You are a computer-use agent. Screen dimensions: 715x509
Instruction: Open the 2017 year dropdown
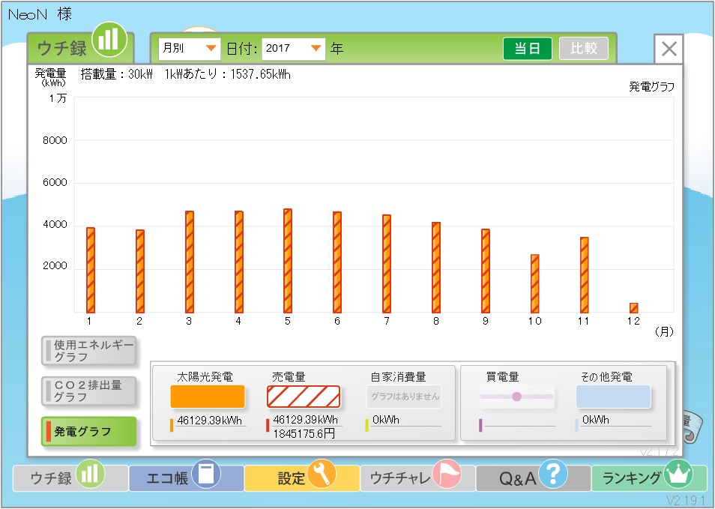coord(293,48)
